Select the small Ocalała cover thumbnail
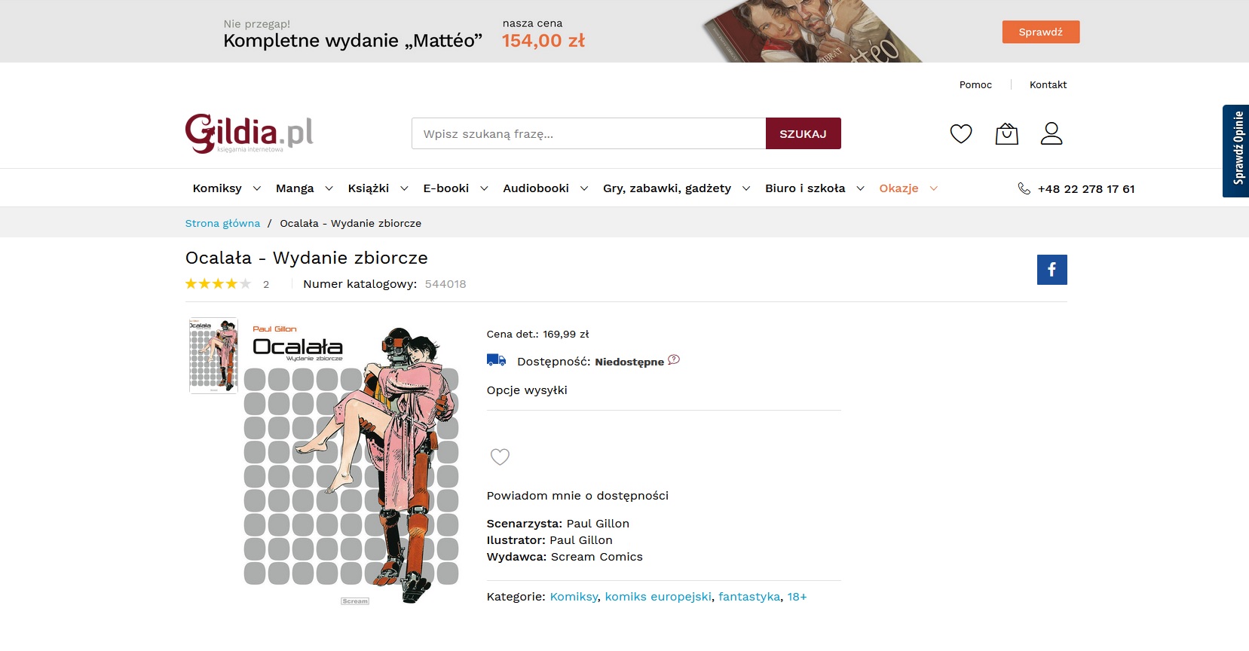This screenshot has height=651, width=1249. pyautogui.click(x=213, y=356)
